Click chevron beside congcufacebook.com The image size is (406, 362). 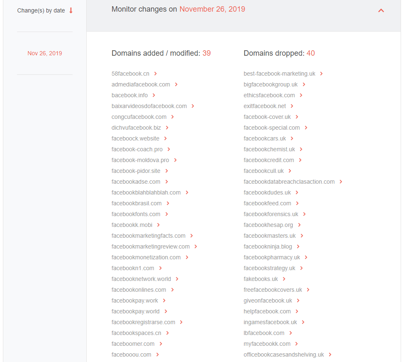tap(173, 117)
